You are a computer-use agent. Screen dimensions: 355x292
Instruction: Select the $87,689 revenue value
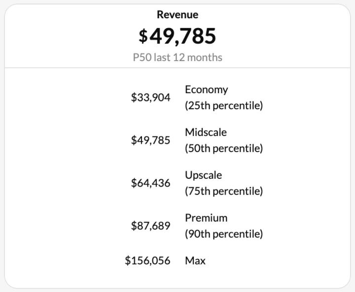pyautogui.click(x=150, y=226)
